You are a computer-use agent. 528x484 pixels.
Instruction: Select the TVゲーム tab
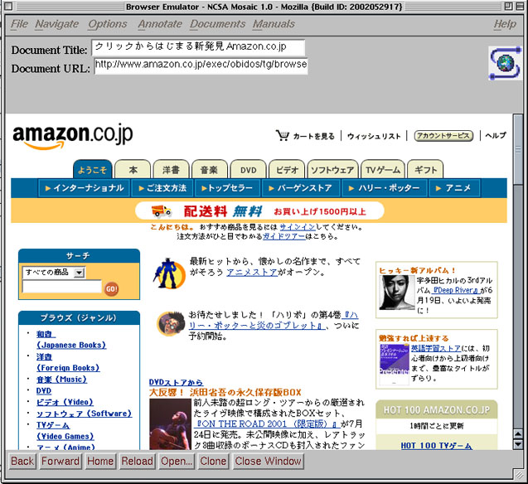pyautogui.click(x=383, y=169)
